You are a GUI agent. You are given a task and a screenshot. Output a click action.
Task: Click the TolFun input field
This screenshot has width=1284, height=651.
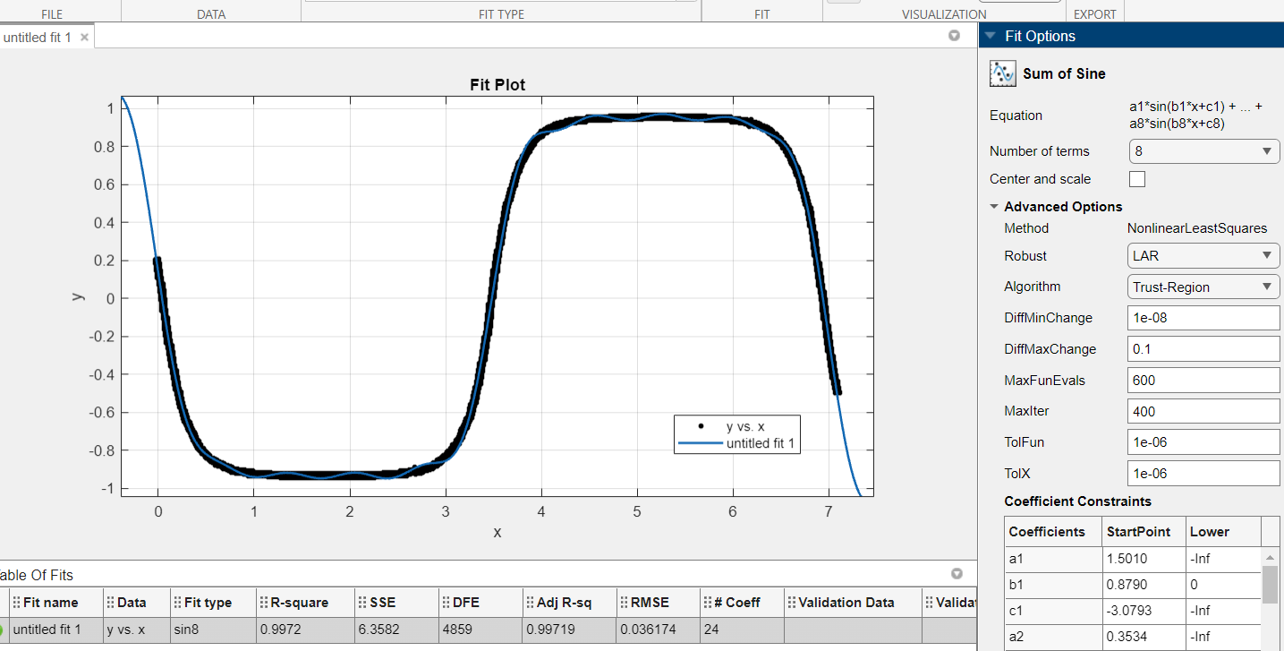click(x=1203, y=442)
